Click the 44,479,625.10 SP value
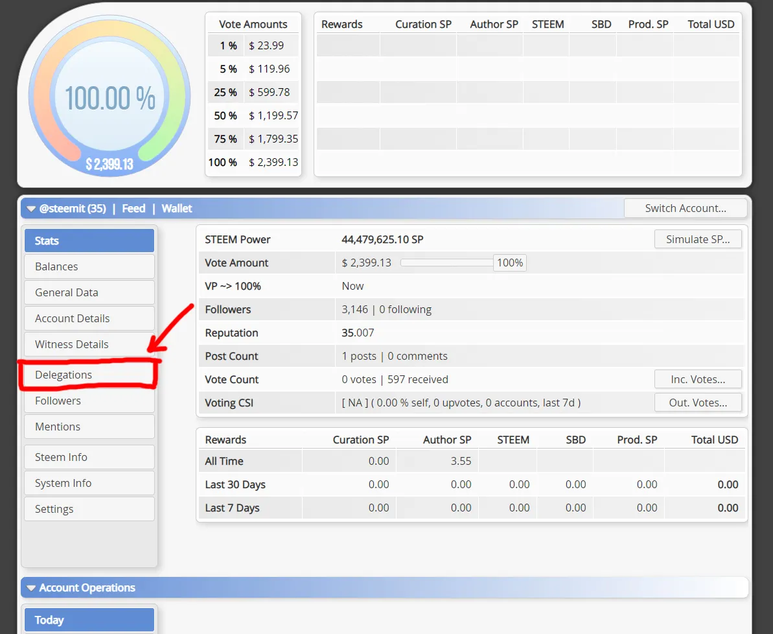 [x=382, y=240]
